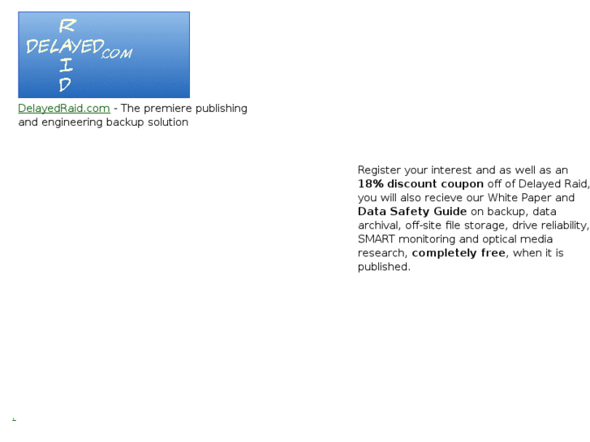The image size is (590, 442).
Task: Click the handwritten "D" at logo bottom
Action: (65, 84)
